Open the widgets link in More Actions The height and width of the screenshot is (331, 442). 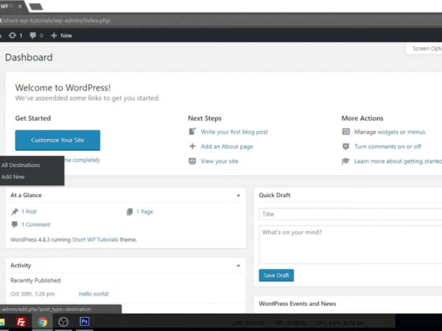click(388, 132)
